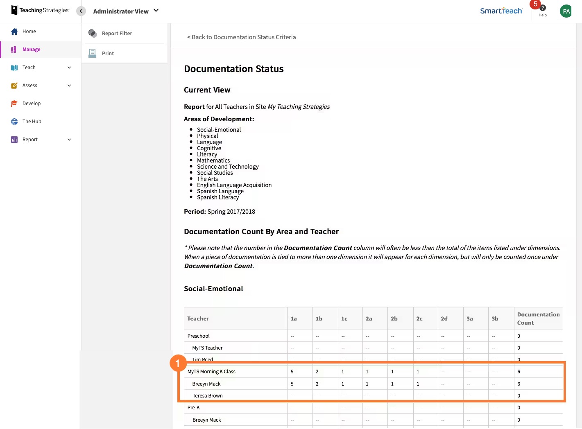Open the Home sidebar icon
Screen dimensions: 582x429
click(x=15, y=31)
